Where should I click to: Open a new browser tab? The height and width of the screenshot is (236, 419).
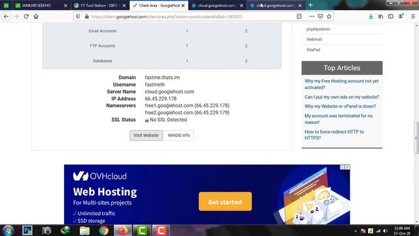pyautogui.click(x=310, y=5)
